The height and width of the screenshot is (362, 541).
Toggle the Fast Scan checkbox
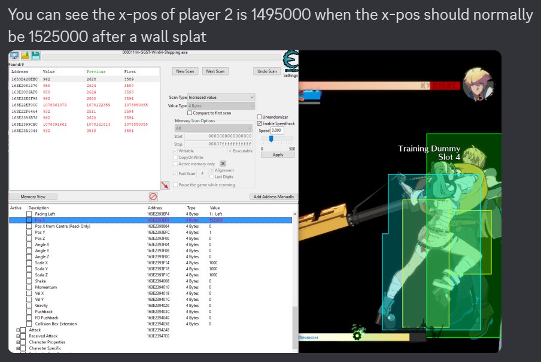[x=175, y=173]
